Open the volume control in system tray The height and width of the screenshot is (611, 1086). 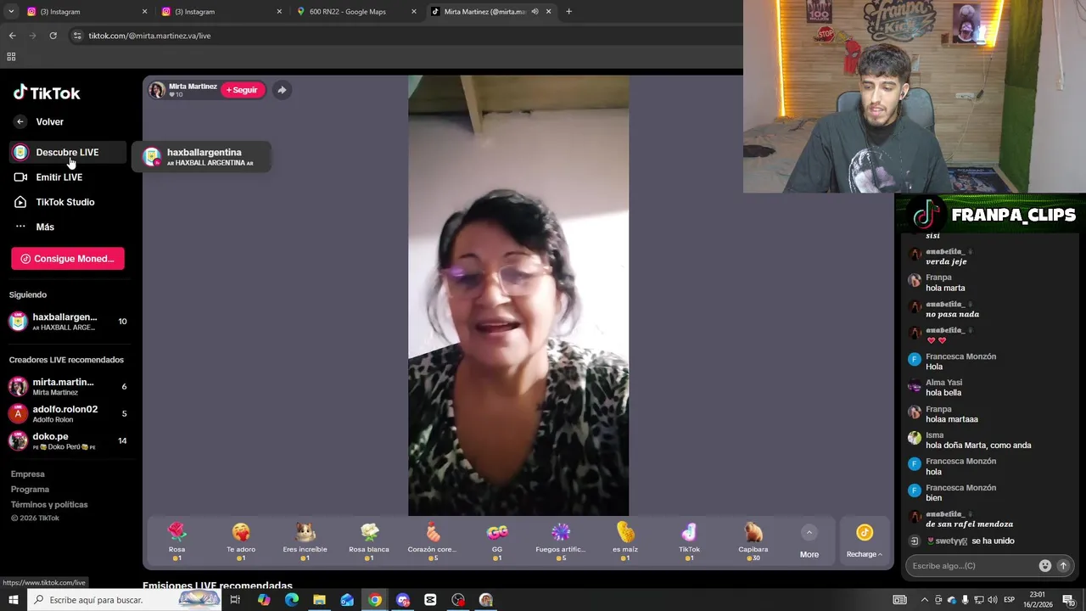click(993, 600)
